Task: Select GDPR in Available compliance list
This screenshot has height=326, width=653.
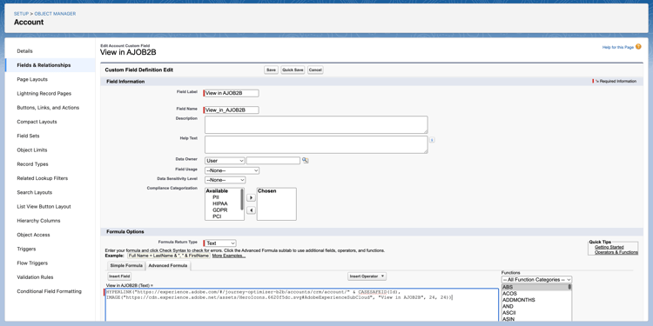Action: click(220, 210)
